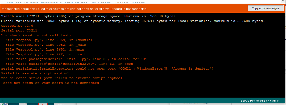286x105 pixels.
Task: Click the ESP32 Dev Module on COM11 label
Action: [x=263, y=101]
